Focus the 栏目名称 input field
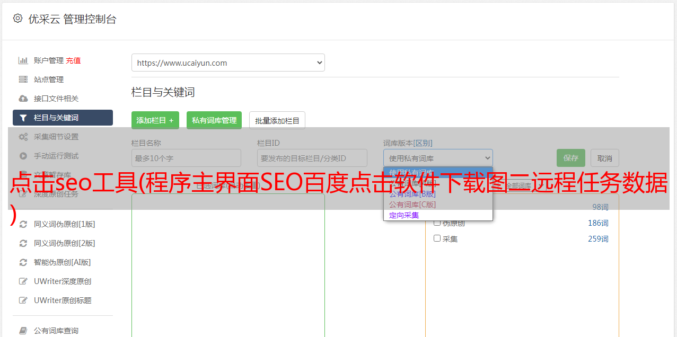Screen dimensions: 677x337 coord(186,158)
